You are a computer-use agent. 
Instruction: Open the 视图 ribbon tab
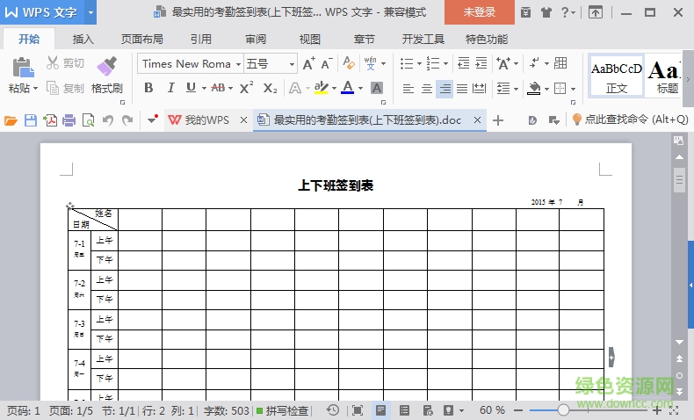click(310, 40)
